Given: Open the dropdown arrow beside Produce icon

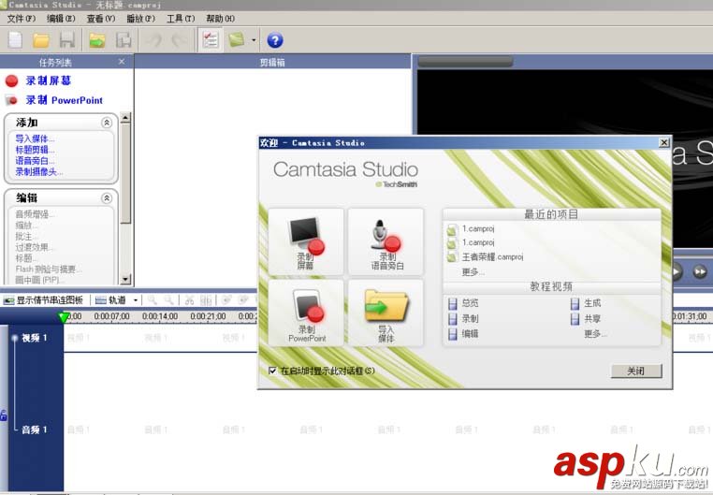Looking at the screenshot, I should 254,40.
